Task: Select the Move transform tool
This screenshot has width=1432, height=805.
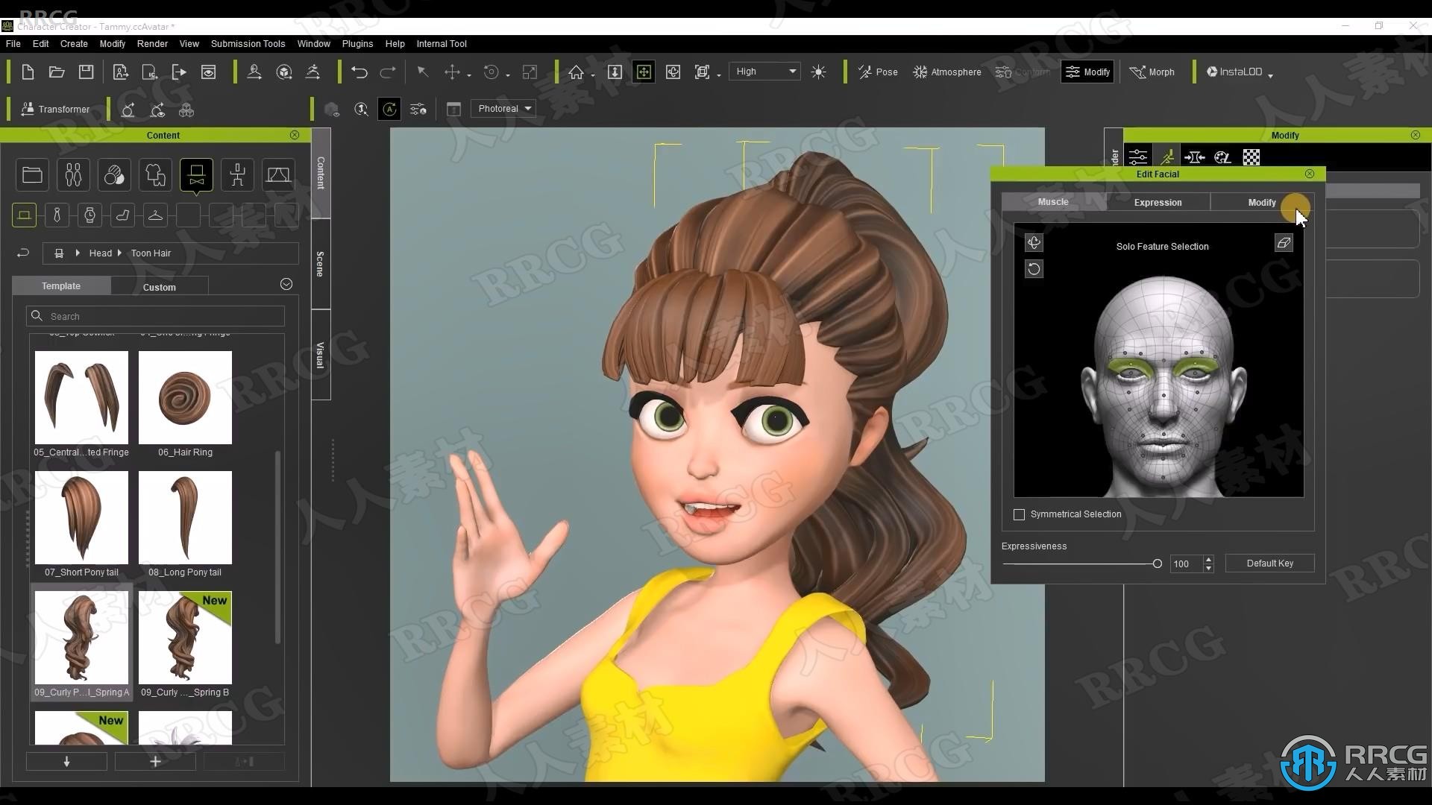Action: [452, 72]
